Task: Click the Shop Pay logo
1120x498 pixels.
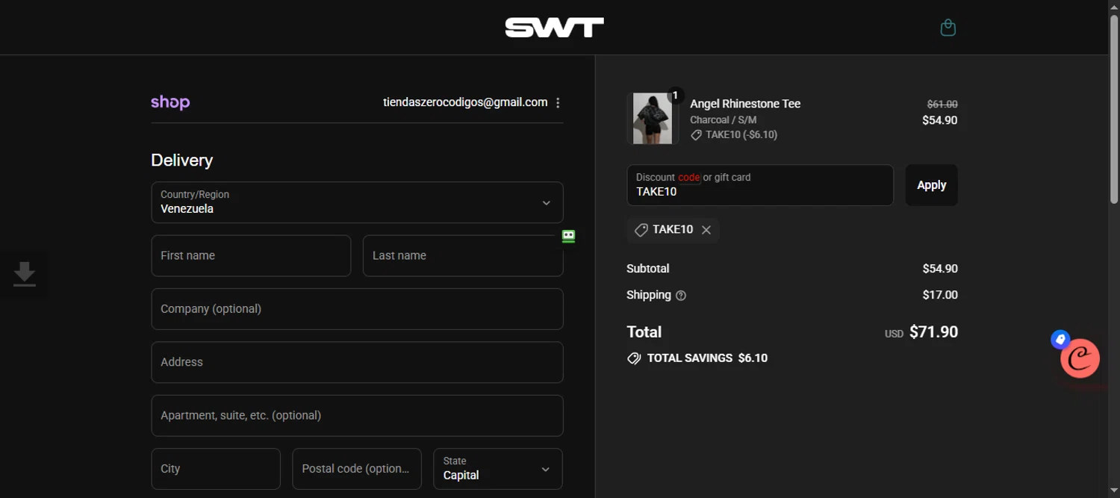Action: coord(170,102)
